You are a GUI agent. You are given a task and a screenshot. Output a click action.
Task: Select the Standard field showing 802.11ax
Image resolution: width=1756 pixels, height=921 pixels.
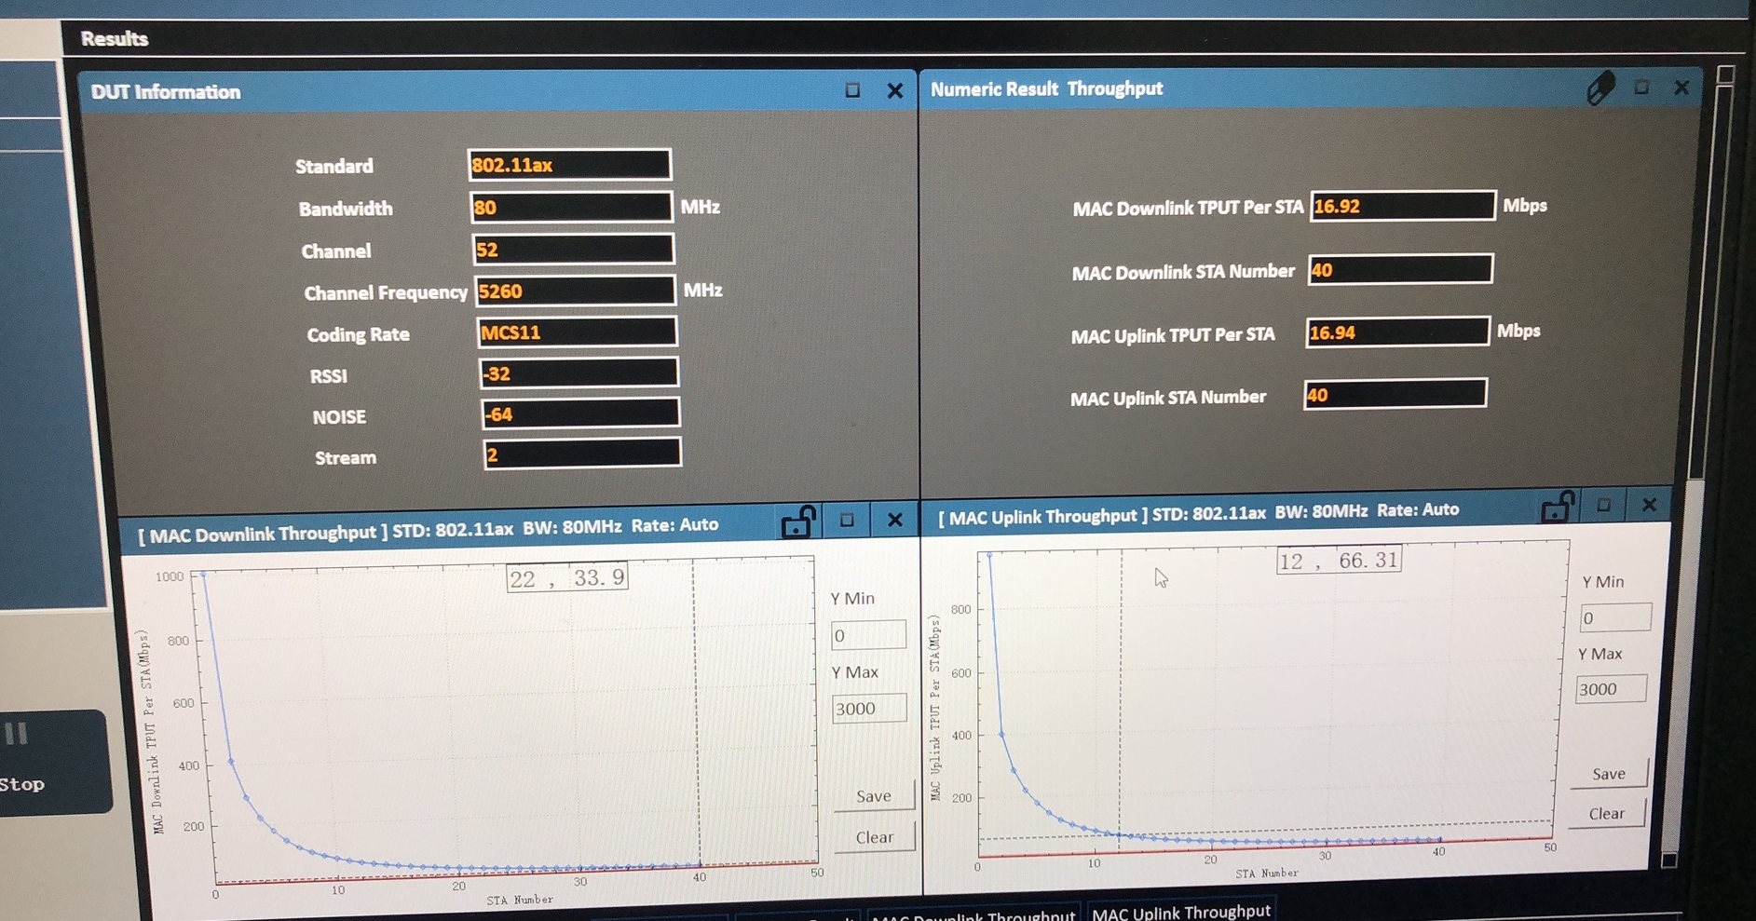[569, 165]
